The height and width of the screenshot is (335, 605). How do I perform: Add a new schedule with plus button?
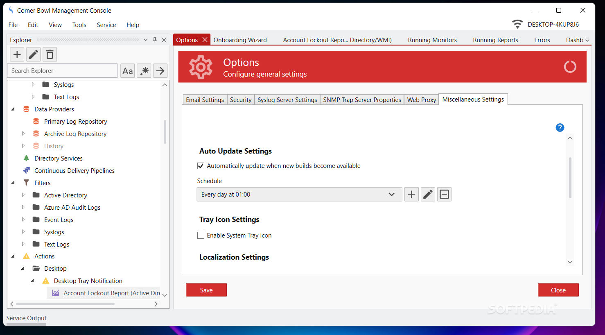[412, 195]
